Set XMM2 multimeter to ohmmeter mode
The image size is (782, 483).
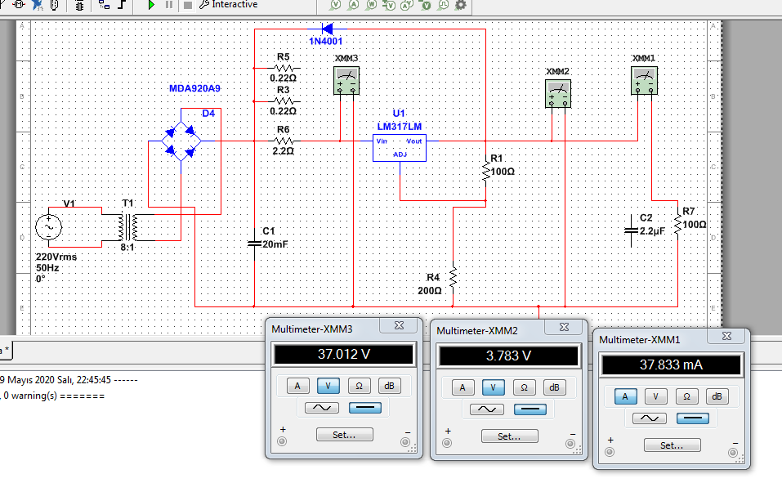coord(525,388)
